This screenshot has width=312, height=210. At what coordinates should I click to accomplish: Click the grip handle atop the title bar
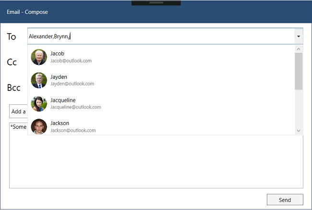pyautogui.click(x=156, y=3)
